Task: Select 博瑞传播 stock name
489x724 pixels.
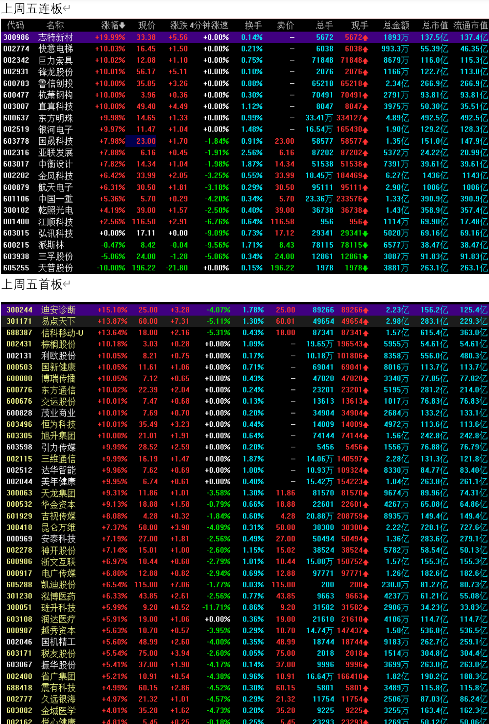Action: (58, 379)
